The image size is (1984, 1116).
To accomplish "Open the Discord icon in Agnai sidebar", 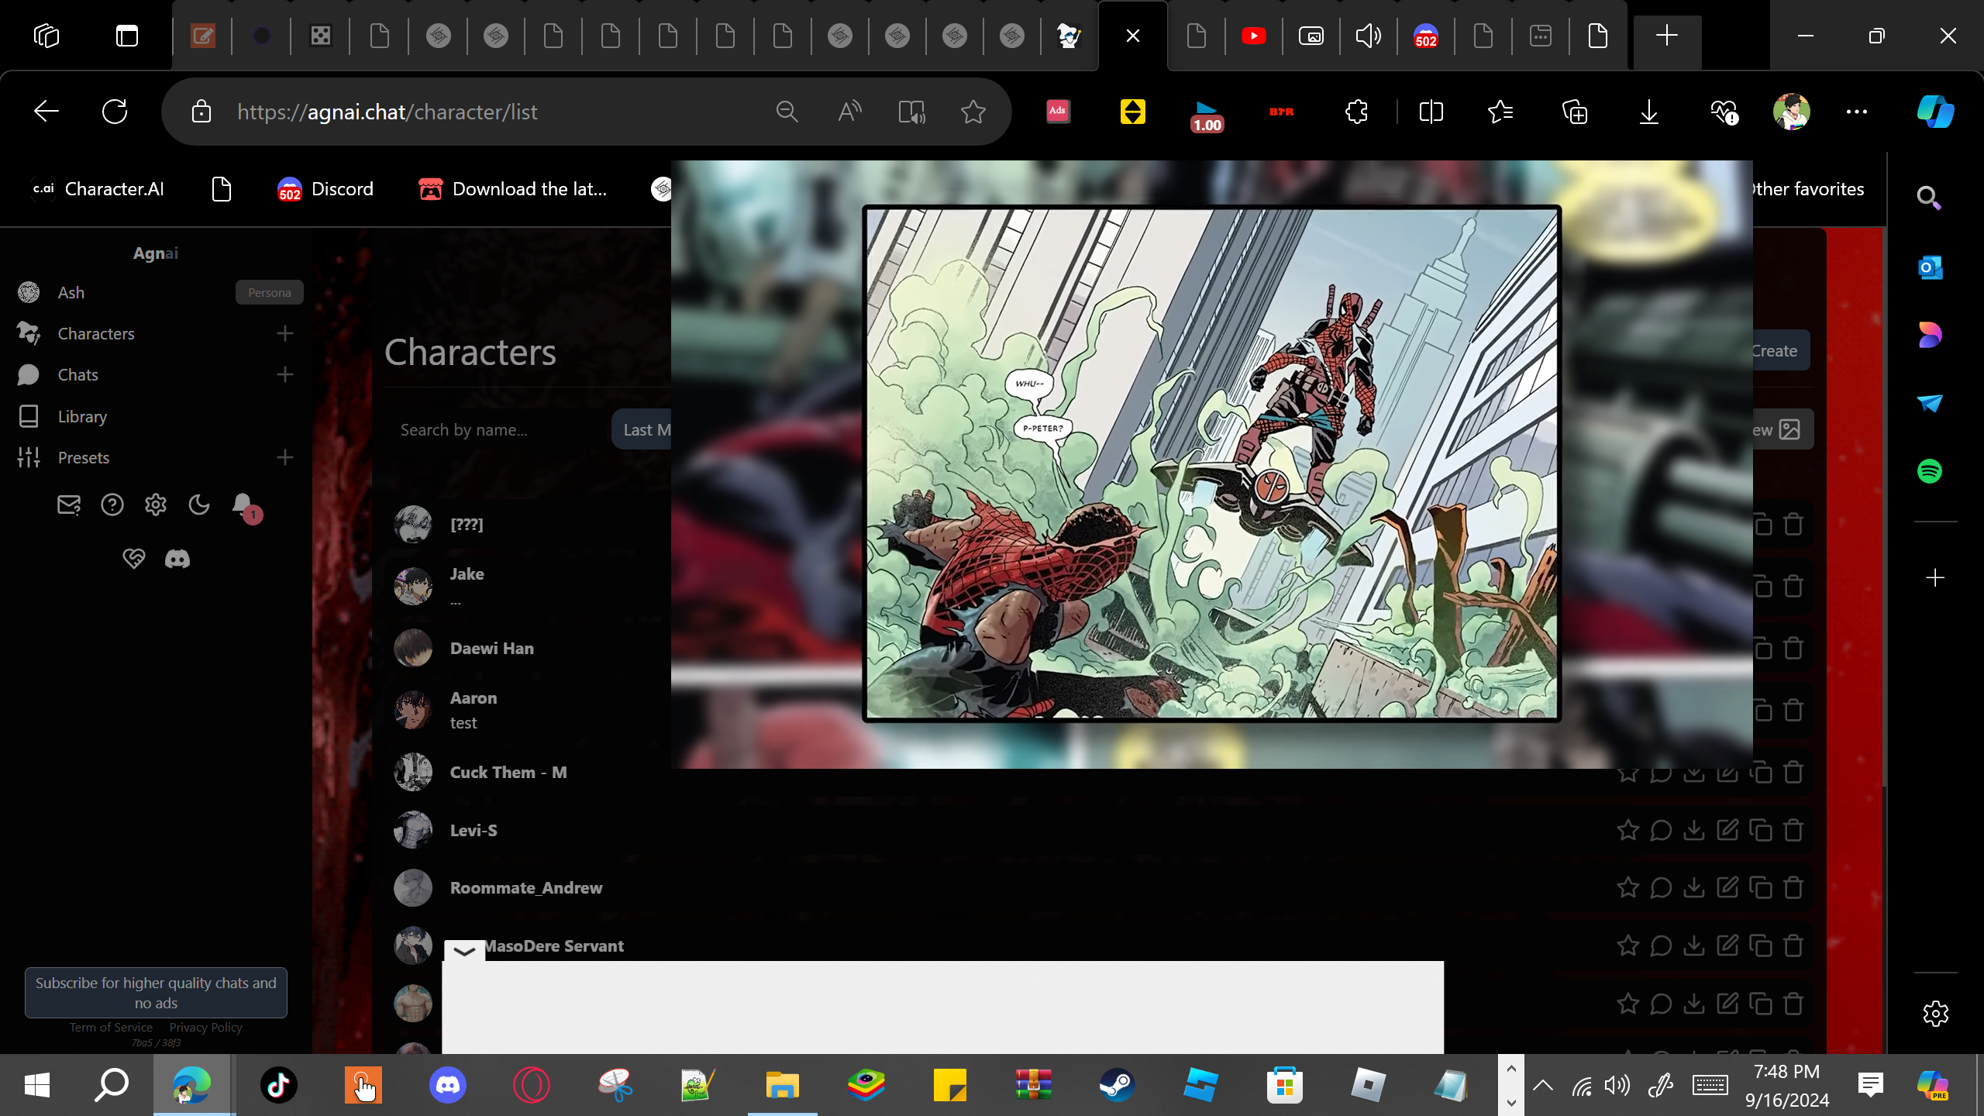I will pos(177,559).
